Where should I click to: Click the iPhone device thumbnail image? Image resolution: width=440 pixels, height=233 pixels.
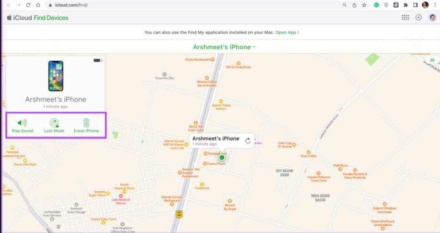56,76
